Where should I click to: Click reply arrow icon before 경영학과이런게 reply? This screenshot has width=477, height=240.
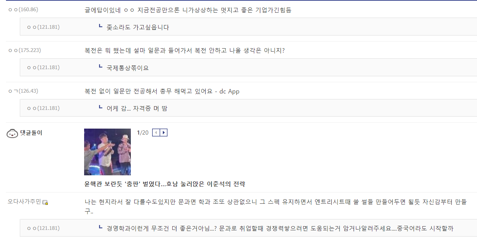[100, 227]
